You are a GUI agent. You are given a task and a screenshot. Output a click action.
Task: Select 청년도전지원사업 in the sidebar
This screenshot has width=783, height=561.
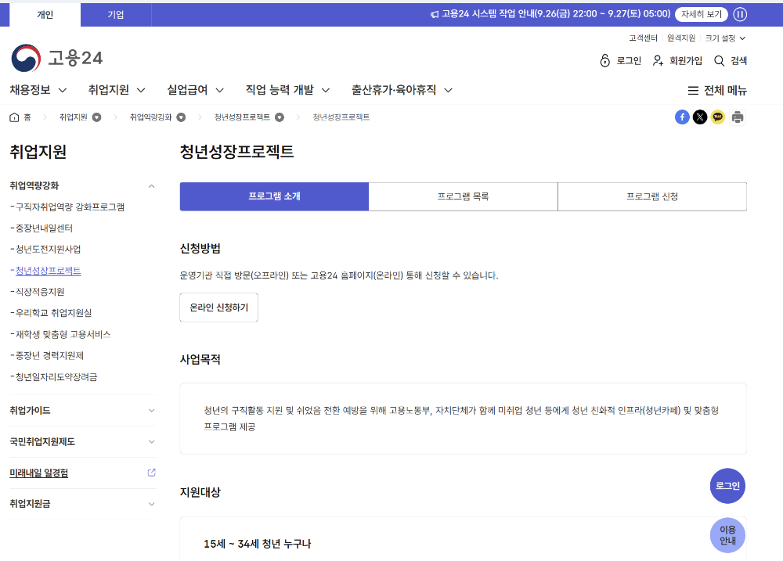pyautogui.click(x=50, y=249)
